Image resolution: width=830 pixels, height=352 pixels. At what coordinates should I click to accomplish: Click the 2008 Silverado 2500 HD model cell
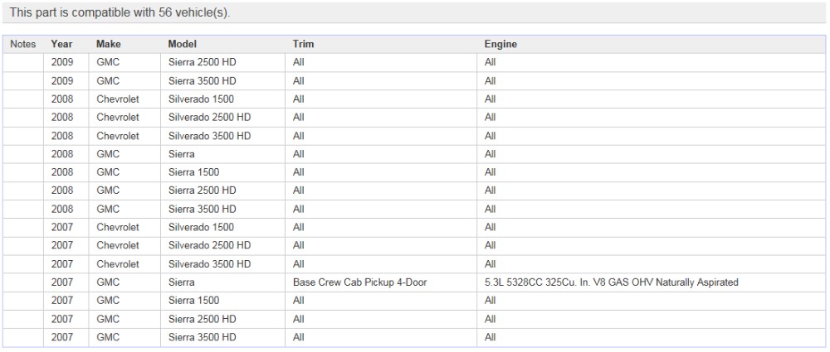(209, 118)
